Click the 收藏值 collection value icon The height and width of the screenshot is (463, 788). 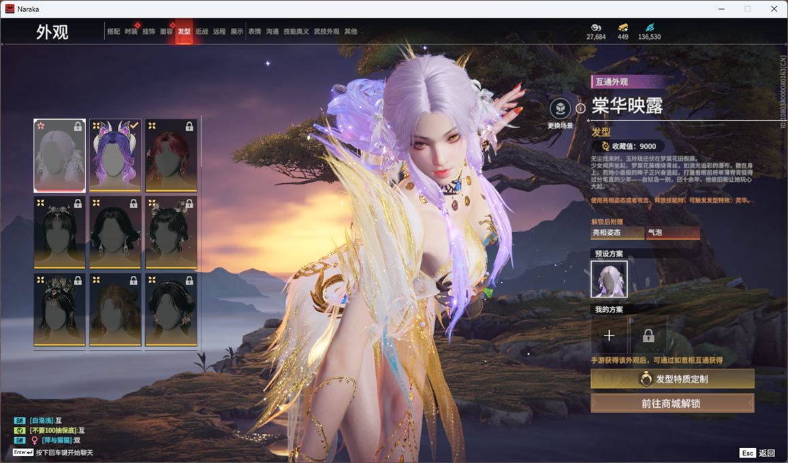coord(605,146)
